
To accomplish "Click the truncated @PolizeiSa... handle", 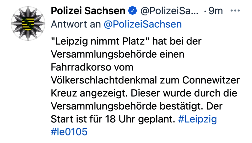I will [x=169, y=11].
